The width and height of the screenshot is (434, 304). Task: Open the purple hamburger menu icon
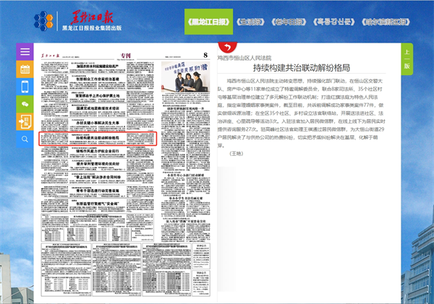click(x=25, y=53)
